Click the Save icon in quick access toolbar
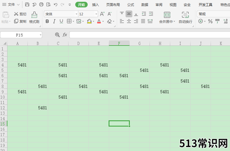This screenshot has width=230, height=151. tap(27, 5)
